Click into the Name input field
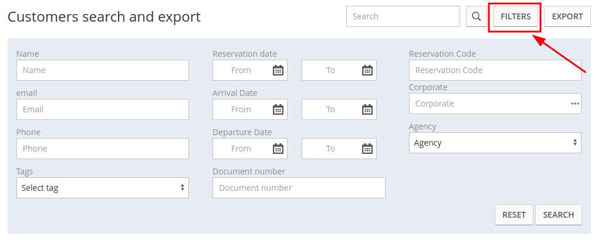The width and height of the screenshot is (598, 244). (102, 70)
